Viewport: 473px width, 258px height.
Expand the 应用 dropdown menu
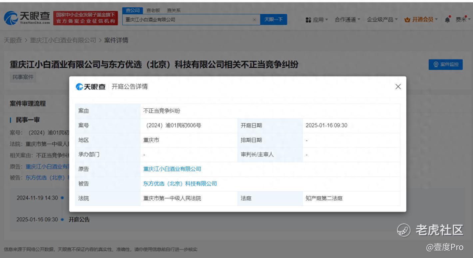(x=320, y=20)
